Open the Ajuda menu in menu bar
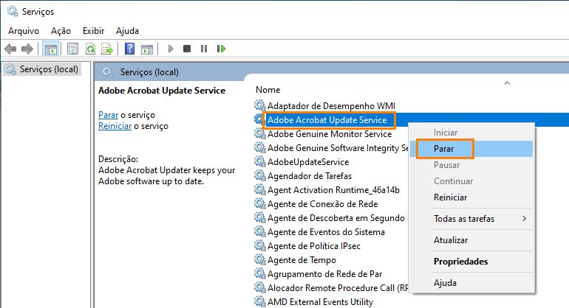Screen dimensions: 569x308 click(127, 31)
